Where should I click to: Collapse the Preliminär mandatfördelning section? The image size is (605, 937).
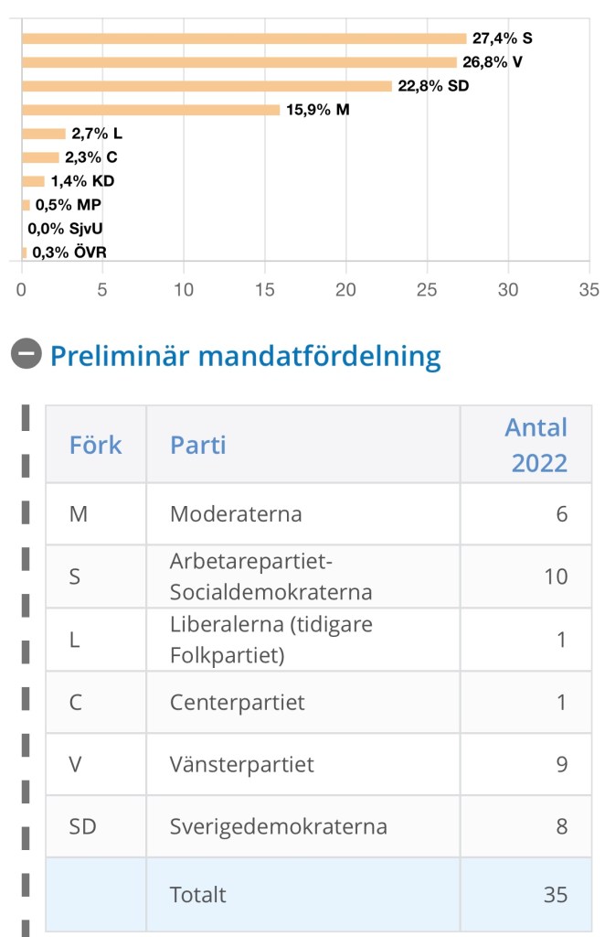point(27,354)
